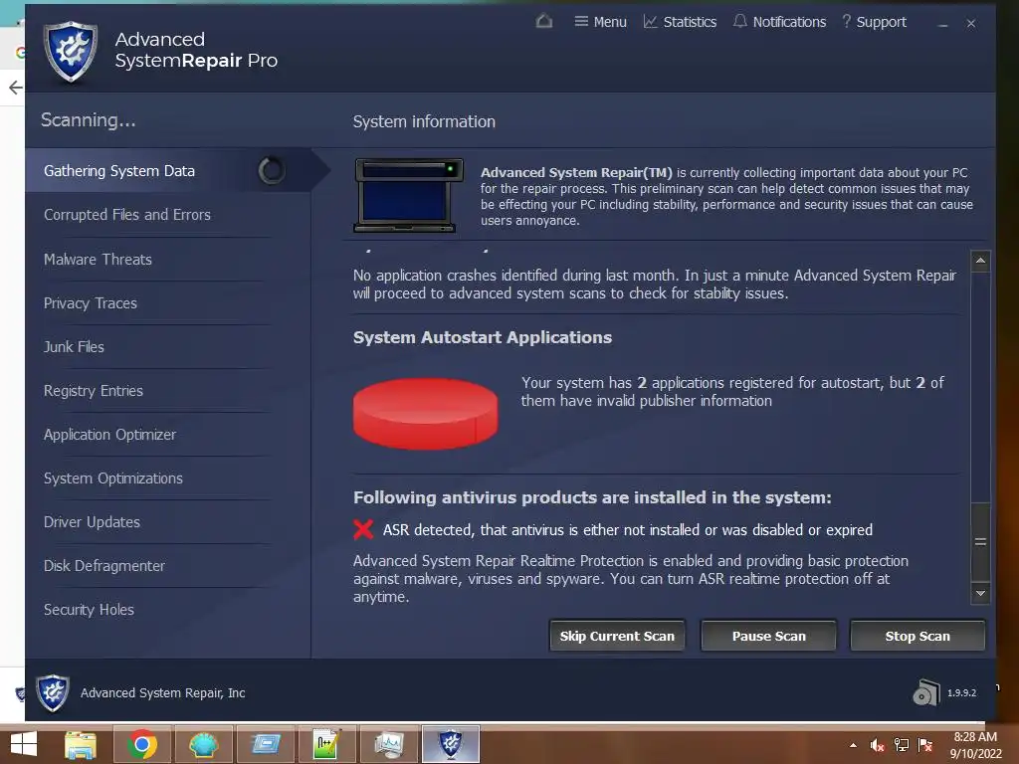Screen dimensions: 1019x764
Task: Click the Stop Scan button
Action: (917, 636)
